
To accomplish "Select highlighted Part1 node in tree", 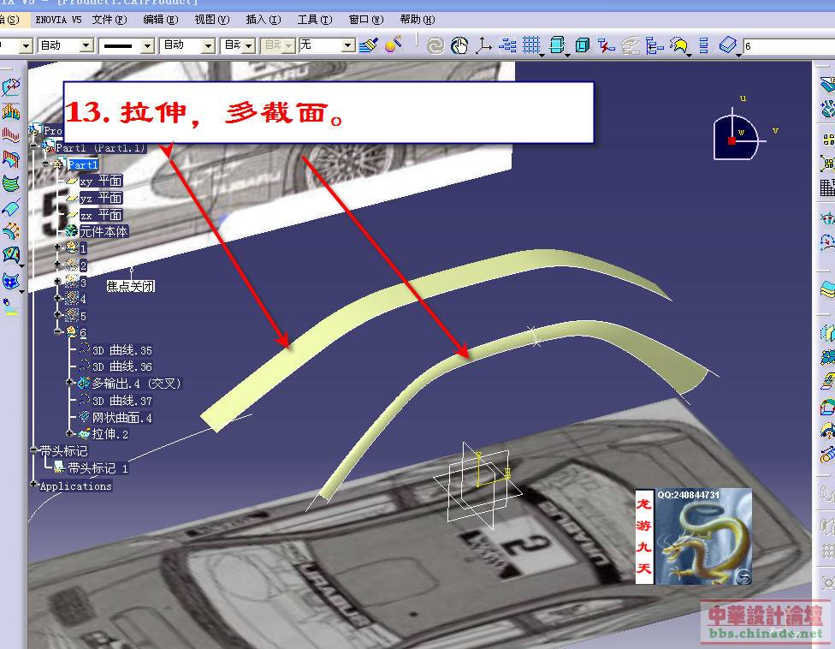I will 83,164.
